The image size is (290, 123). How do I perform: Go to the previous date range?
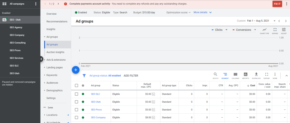click(279, 21)
